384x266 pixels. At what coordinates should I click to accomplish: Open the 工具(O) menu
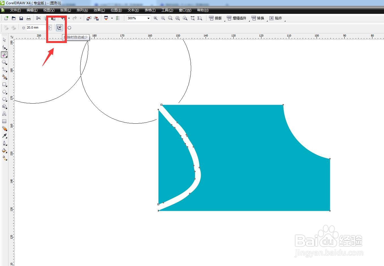click(167, 10)
